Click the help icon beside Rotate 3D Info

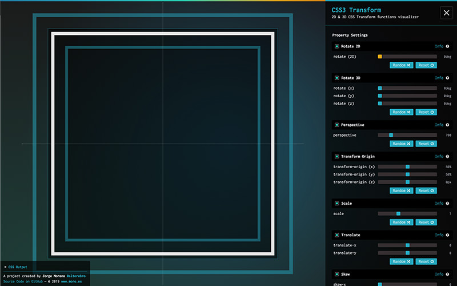447,78
